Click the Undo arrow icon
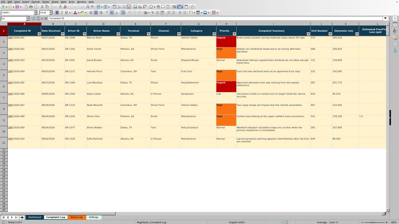399x224 pixels. pyautogui.click(x=71, y=7)
